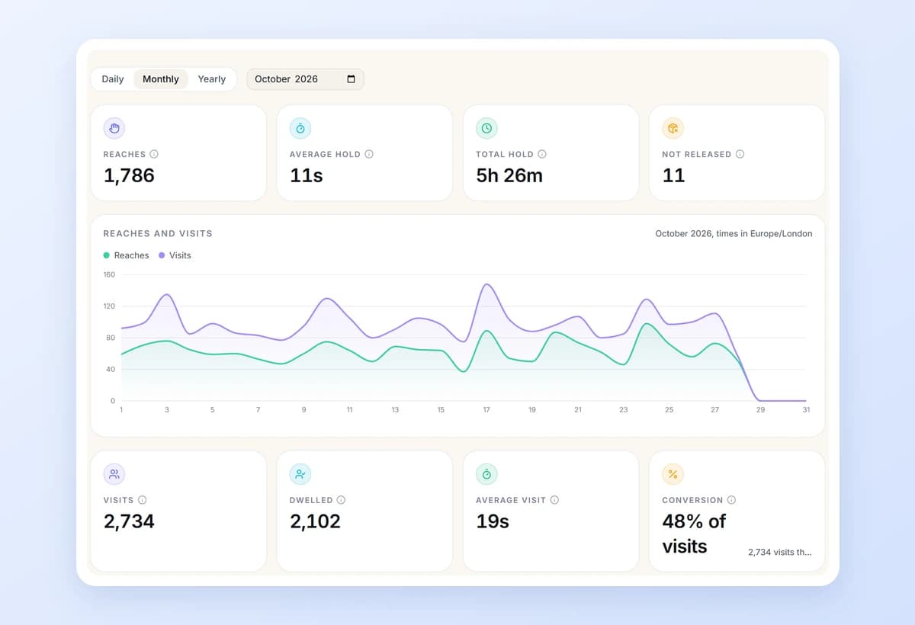Image resolution: width=915 pixels, height=625 pixels.
Task: Open the calendar picker icon
Action: coord(351,79)
